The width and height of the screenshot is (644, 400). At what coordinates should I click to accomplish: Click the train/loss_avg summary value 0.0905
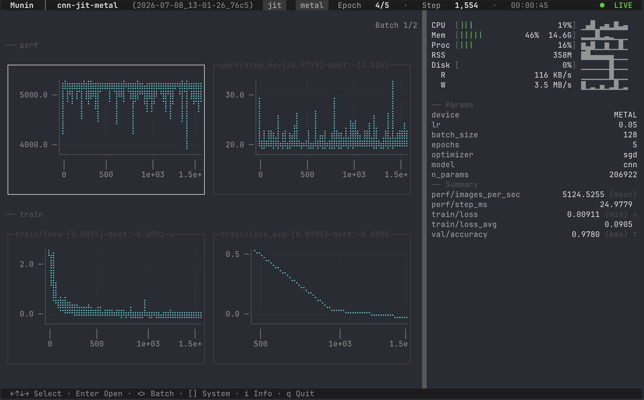coord(619,224)
